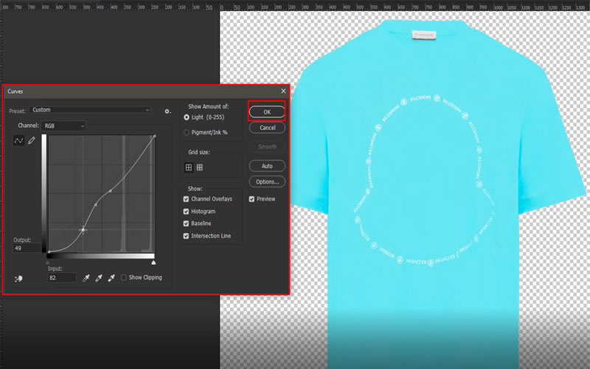
Task: Toggle the Histogram checkbox
Action: pos(186,212)
